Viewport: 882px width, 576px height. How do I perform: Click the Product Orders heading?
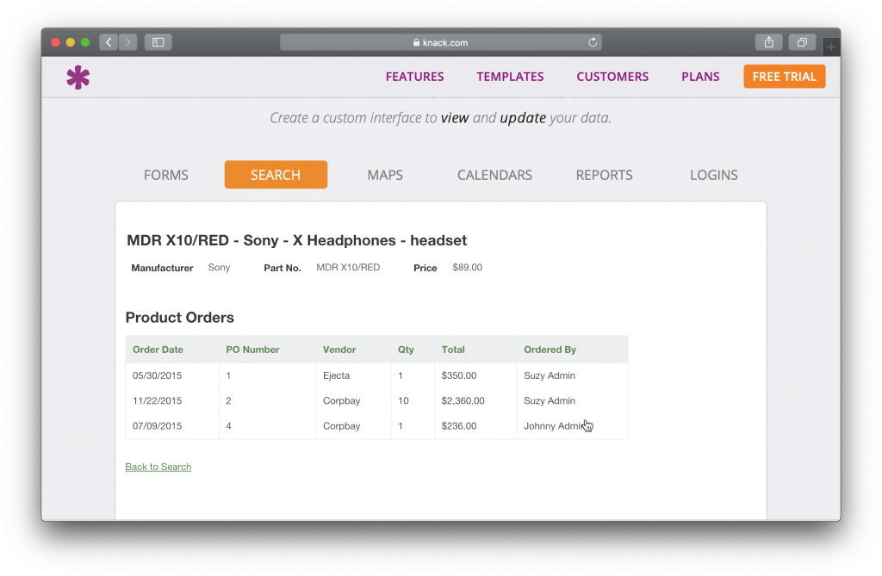(x=179, y=317)
